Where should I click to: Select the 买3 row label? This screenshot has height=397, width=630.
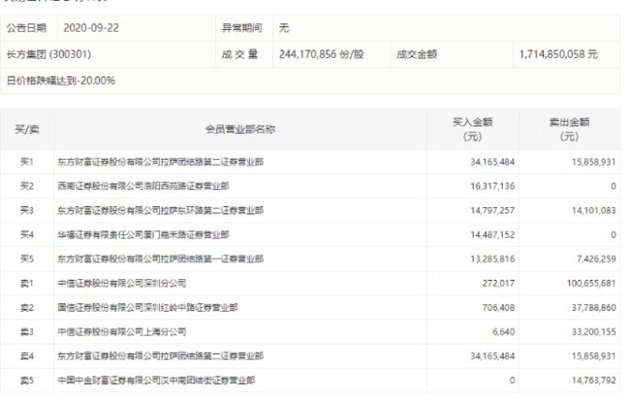pyautogui.click(x=27, y=210)
